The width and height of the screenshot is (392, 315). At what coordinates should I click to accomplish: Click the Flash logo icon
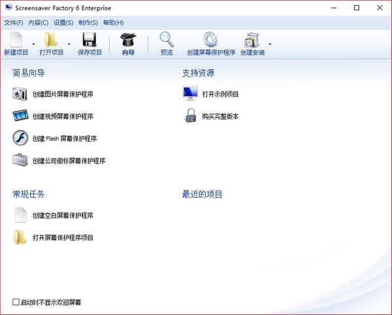(x=20, y=139)
